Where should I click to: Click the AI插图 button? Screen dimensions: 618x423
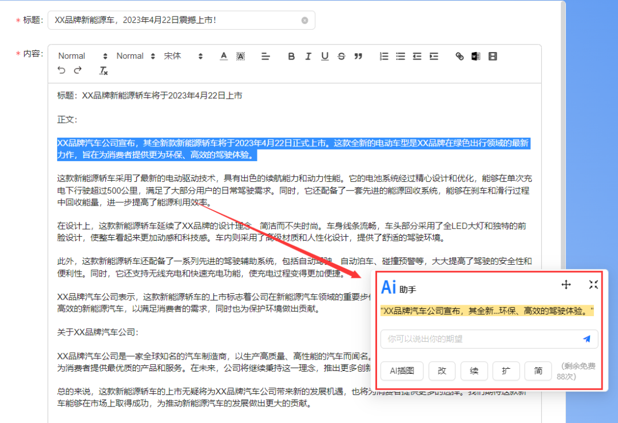(x=402, y=370)
